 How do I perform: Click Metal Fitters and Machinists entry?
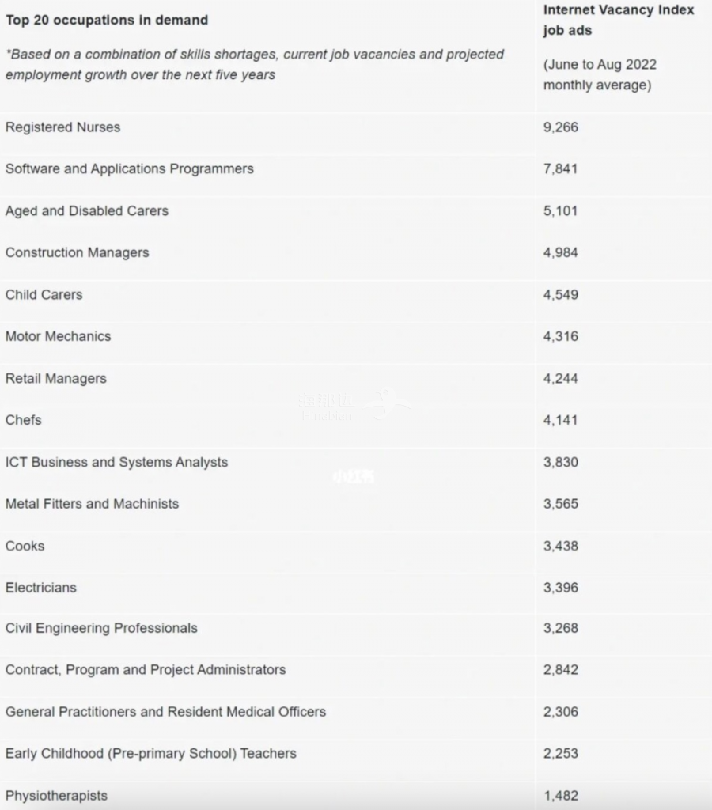tap(92, 504)
